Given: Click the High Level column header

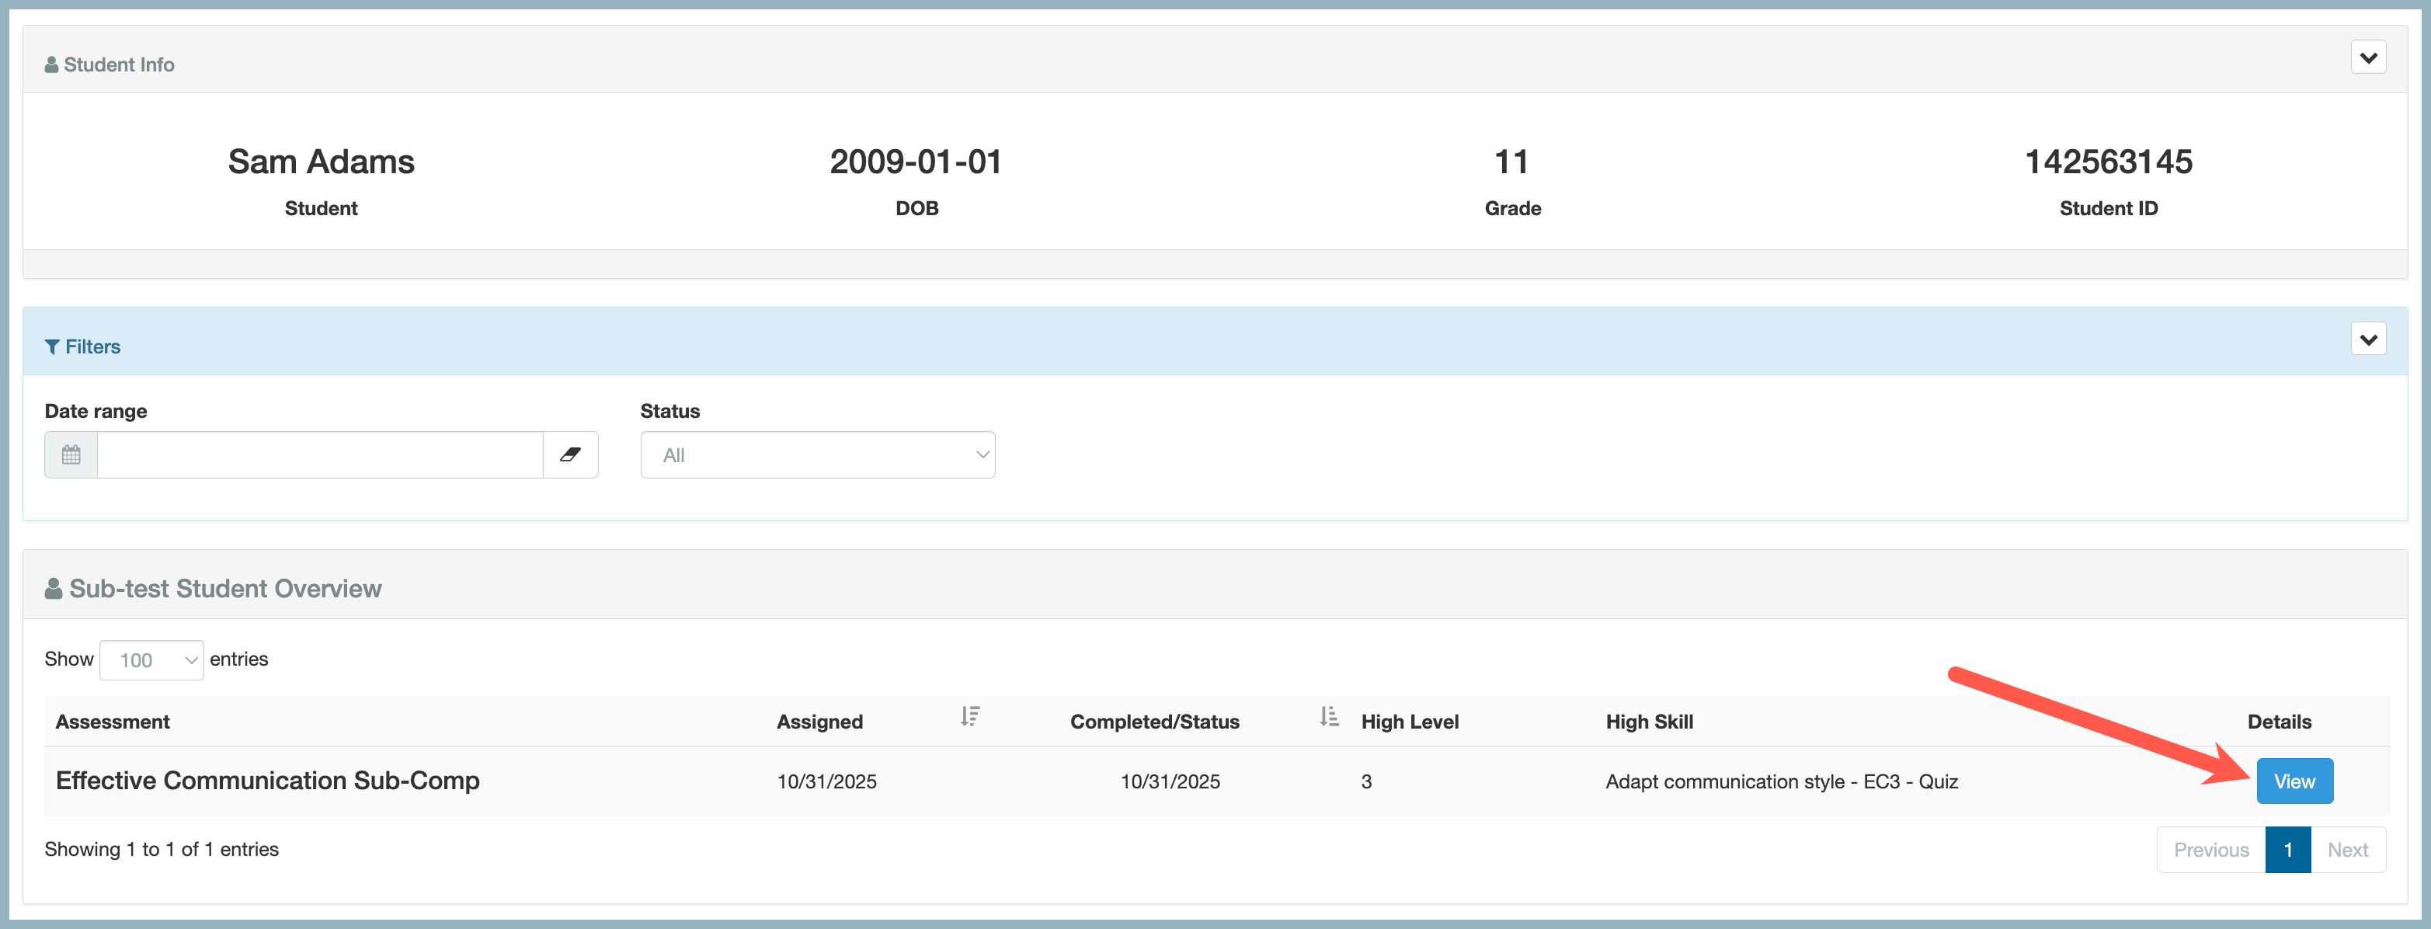Looking at the screenshot, I should 1409,722.
